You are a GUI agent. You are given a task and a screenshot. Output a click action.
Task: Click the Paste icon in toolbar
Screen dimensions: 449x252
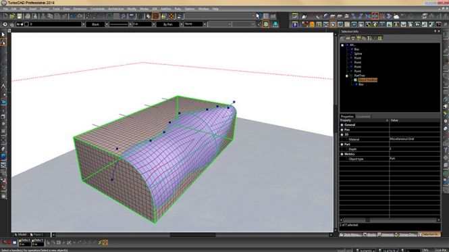pyautogui.click(x=57, y=16)
